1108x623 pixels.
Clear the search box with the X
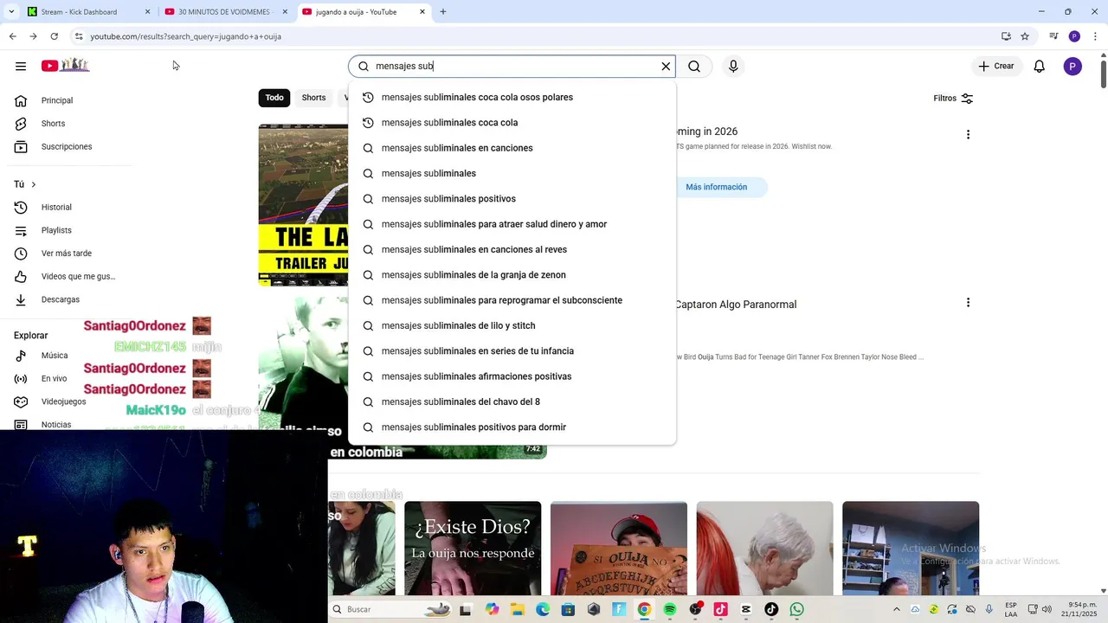[x=666, y=67]
